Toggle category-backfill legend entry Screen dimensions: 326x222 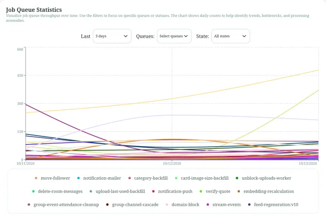click(148, 178)
